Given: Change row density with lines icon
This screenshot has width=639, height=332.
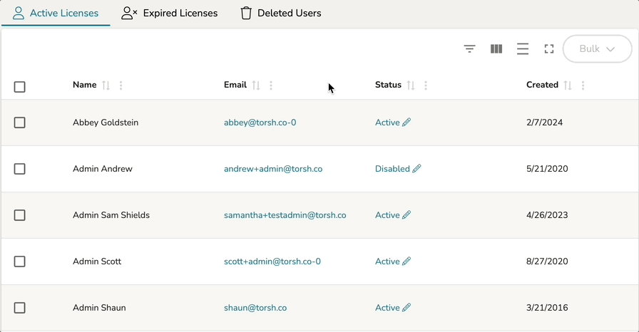Looking at the screenshot, I should pos(523,49).
